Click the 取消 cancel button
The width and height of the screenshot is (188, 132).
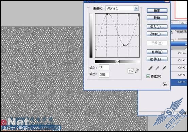click(157, 18)
